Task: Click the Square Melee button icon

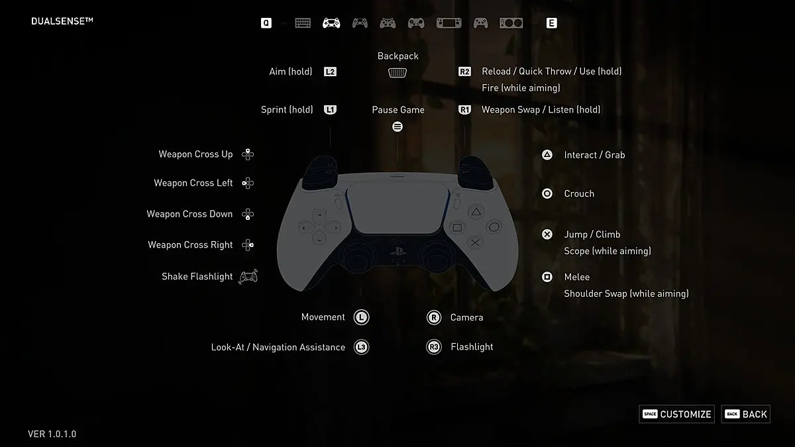Action: 547,277
